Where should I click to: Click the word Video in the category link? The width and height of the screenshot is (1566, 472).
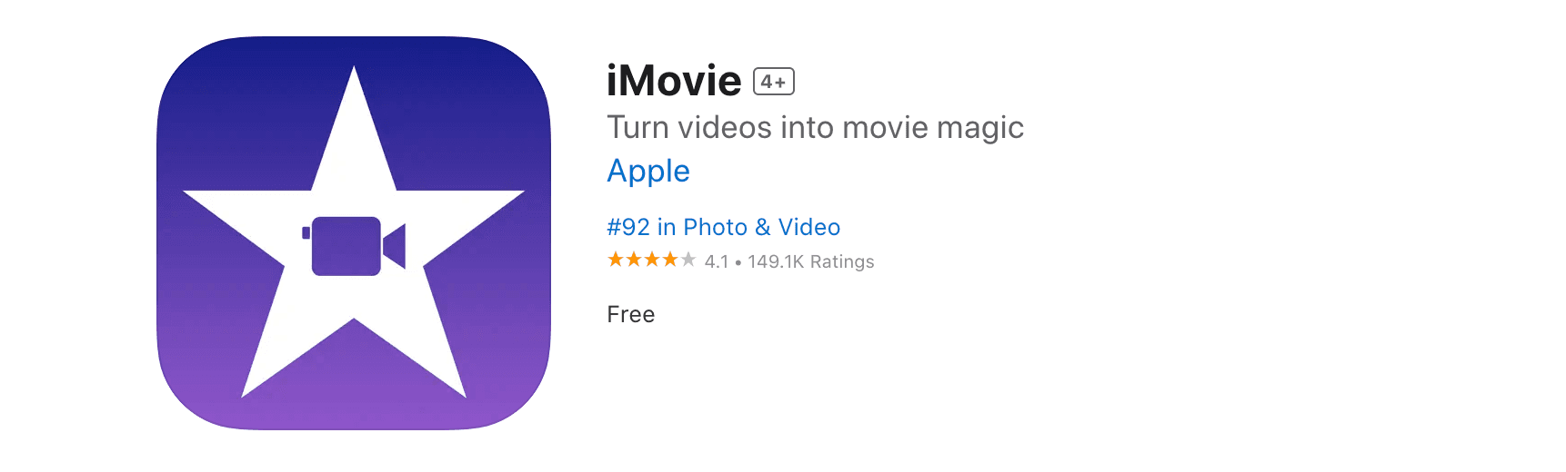[808, 227]
